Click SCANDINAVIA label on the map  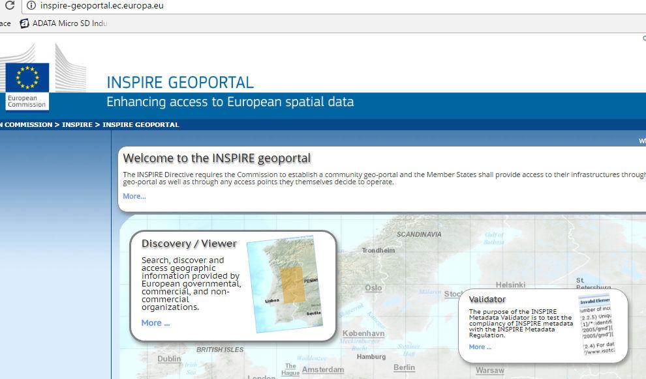pos(419,234)
